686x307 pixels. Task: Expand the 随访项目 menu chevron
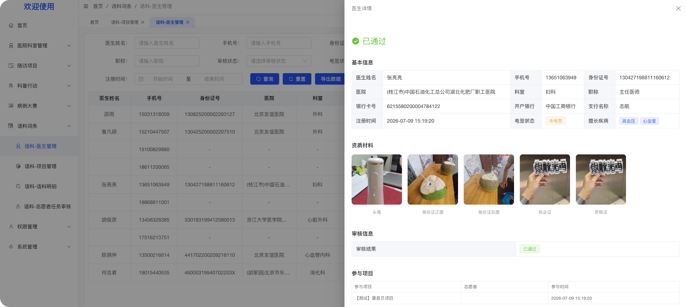tap(69, 65)
